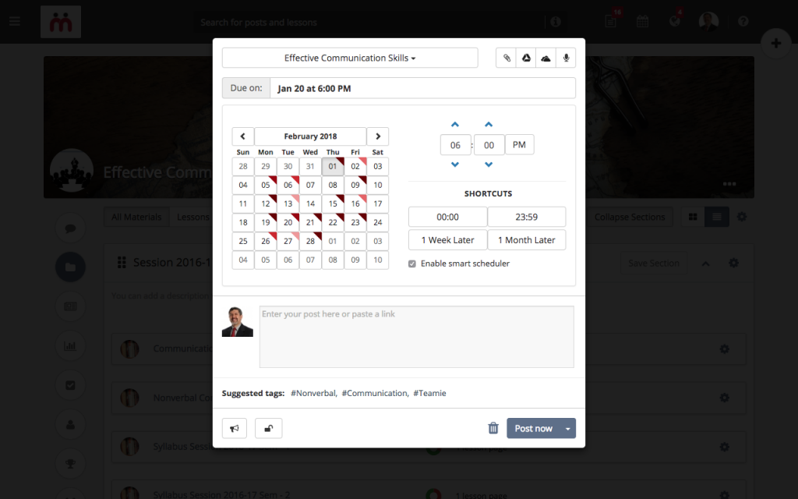Click the paperclip attach file icon
Screen dimensions: 798x499
(507, 58)
